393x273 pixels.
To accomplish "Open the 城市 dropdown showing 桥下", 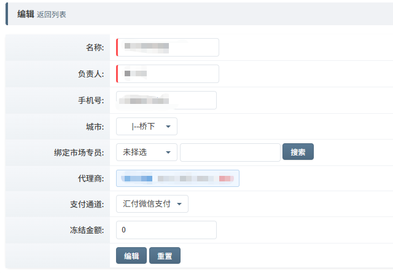I will (x=146, y=127).
